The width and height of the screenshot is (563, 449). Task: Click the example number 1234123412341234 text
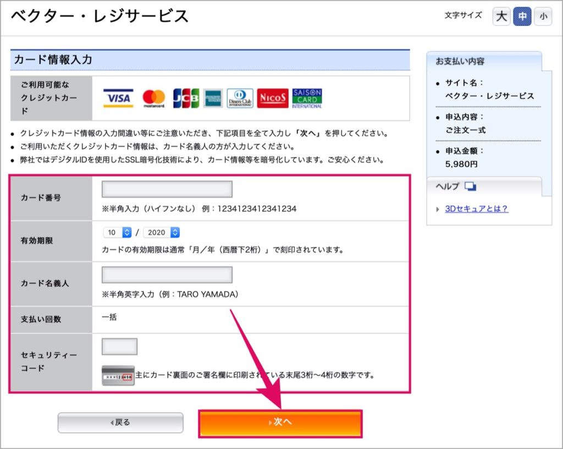coord(257,209)
